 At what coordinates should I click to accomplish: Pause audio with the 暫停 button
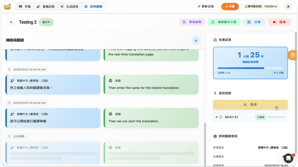[250, 105]
